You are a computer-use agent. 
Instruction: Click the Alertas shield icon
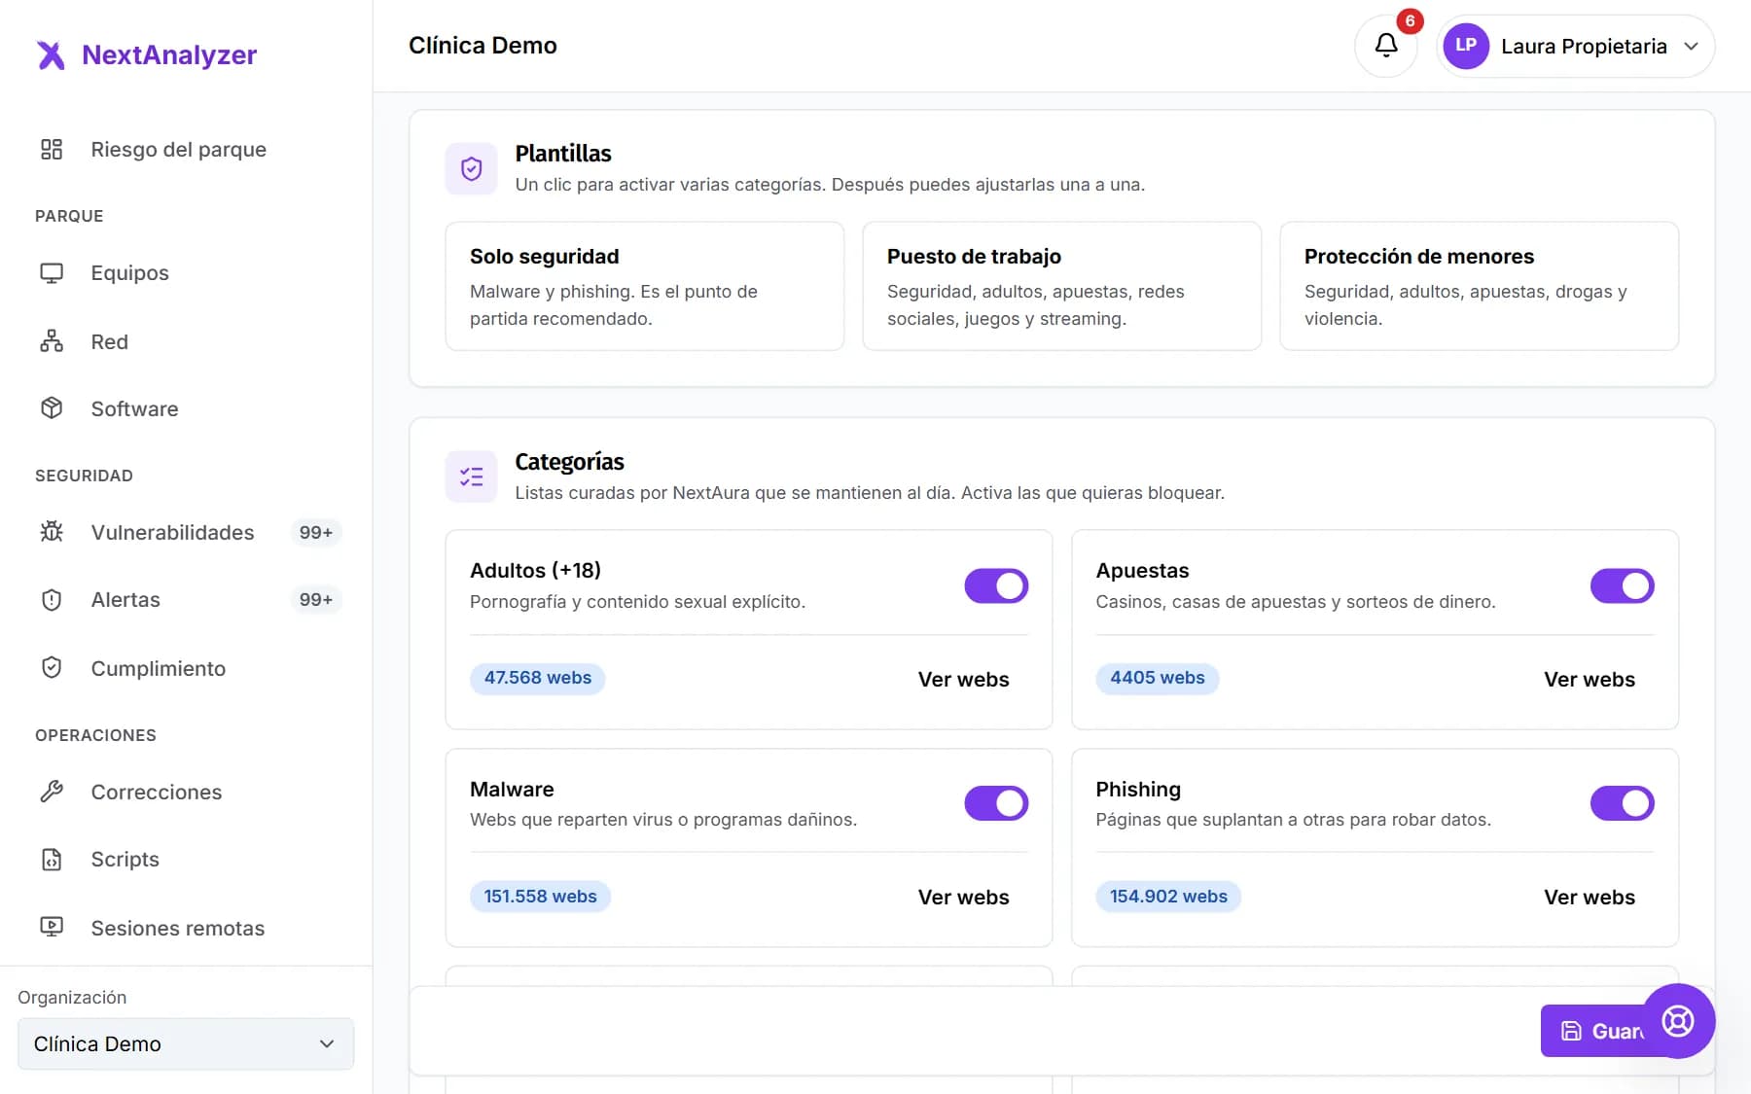(x=52, y=600)
